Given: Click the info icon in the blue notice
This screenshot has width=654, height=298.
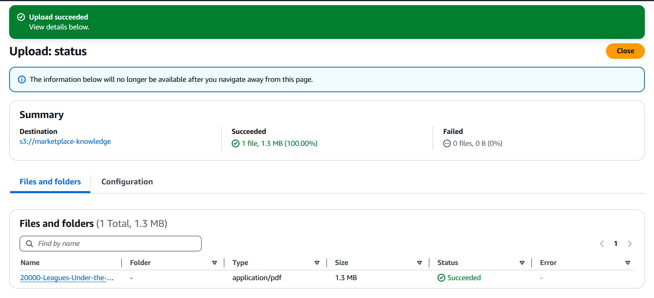Looking at the screenshot, I should tap(22, 79).
